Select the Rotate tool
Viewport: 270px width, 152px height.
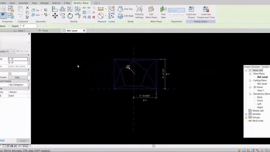[70, 16]
